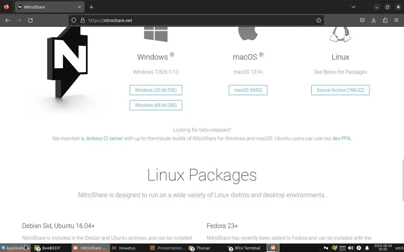This screenshot has height=252, width=404.
Task: Click the large NitroShare N logo
Action: [x=67, y=63]
